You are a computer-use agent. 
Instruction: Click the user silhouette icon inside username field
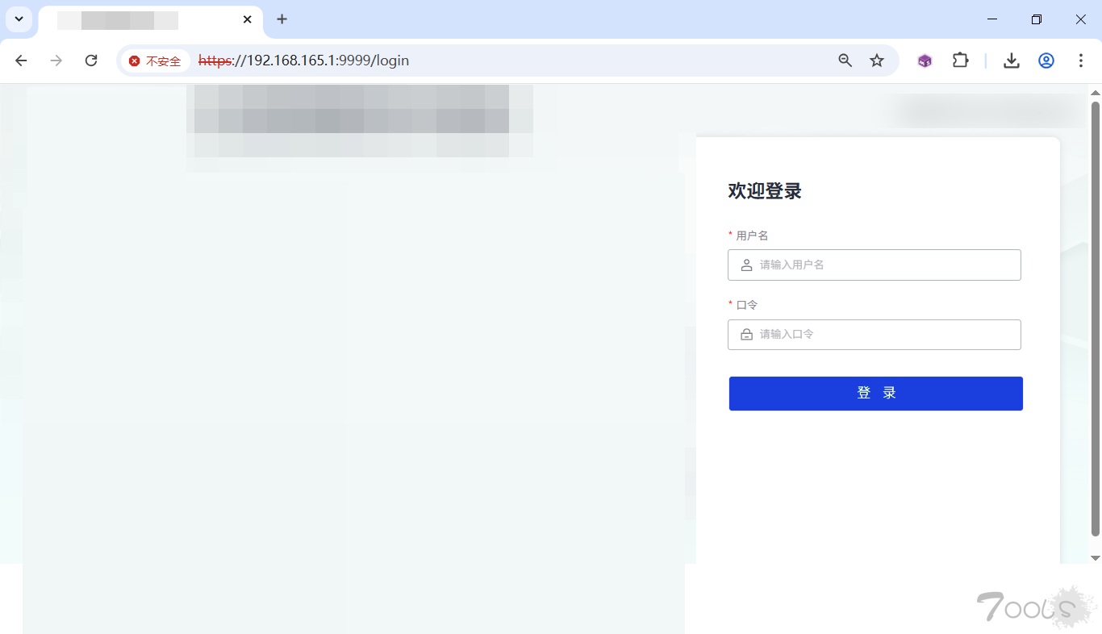pos(746,265)
